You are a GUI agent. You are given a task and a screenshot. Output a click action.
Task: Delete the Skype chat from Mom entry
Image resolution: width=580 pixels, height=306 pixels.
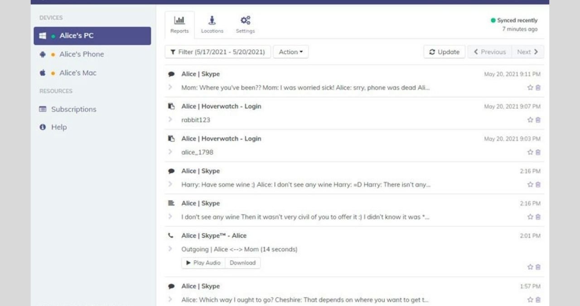[538, 88]
